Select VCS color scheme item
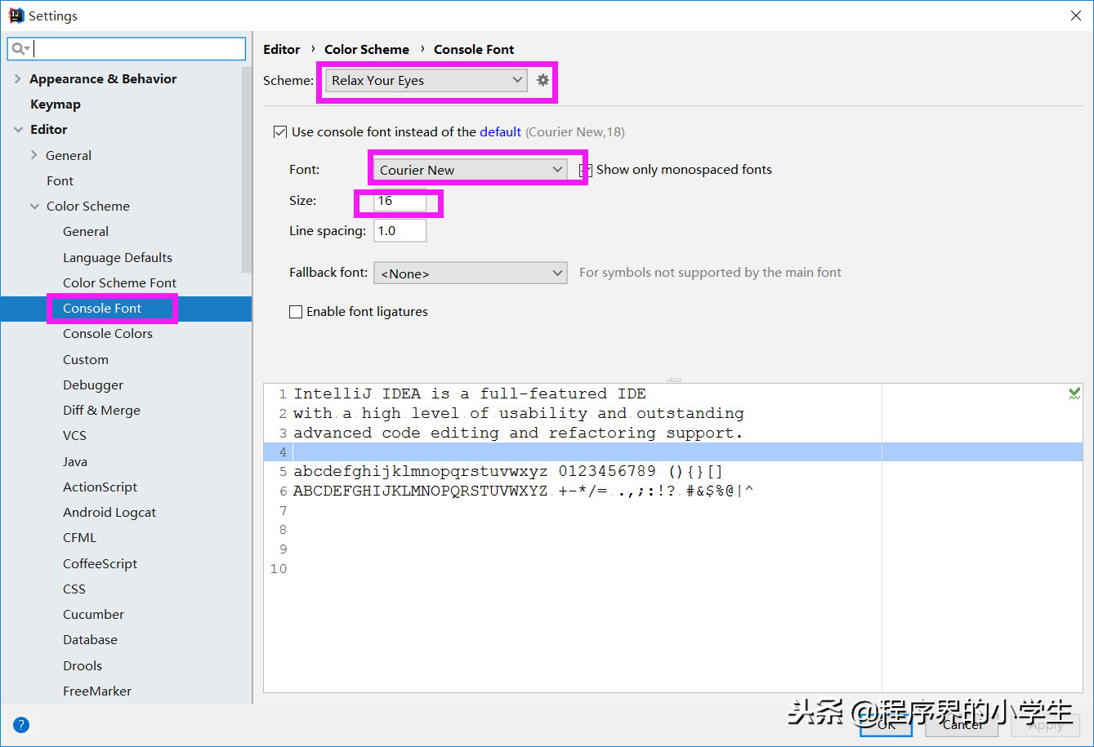1094x747 pixels. click(x=74, y=436)
